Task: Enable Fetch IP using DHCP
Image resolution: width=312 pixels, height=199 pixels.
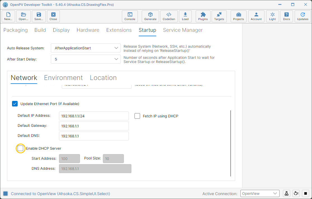Action: 137,116
